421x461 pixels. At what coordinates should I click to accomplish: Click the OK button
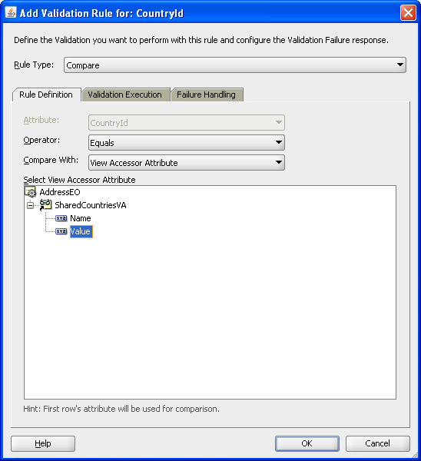pyautogui.click(x=307, y=443)
